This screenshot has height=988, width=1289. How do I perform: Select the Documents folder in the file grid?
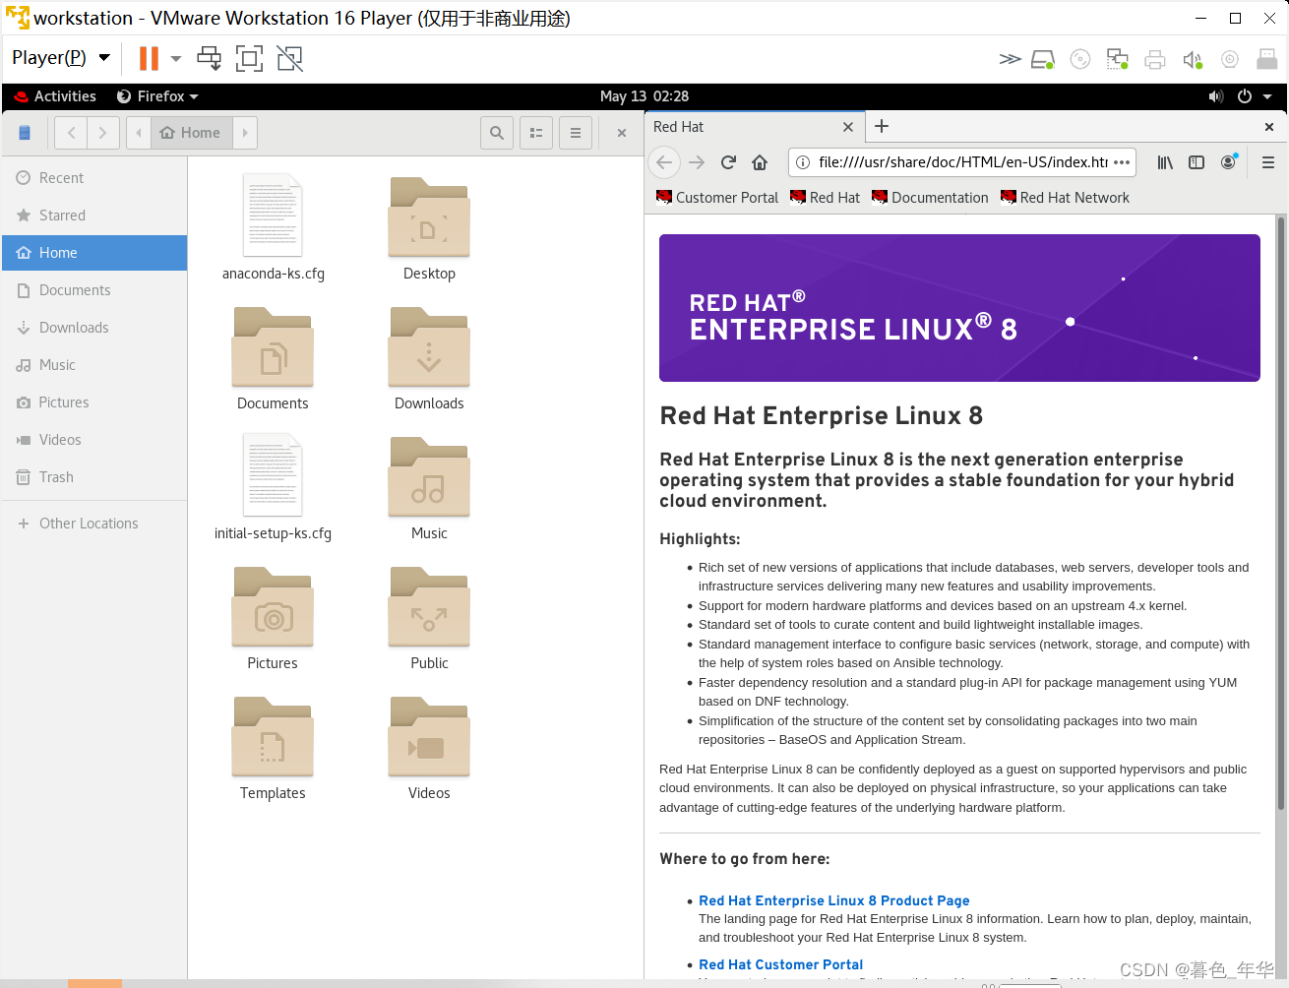[x=273, y=347]
